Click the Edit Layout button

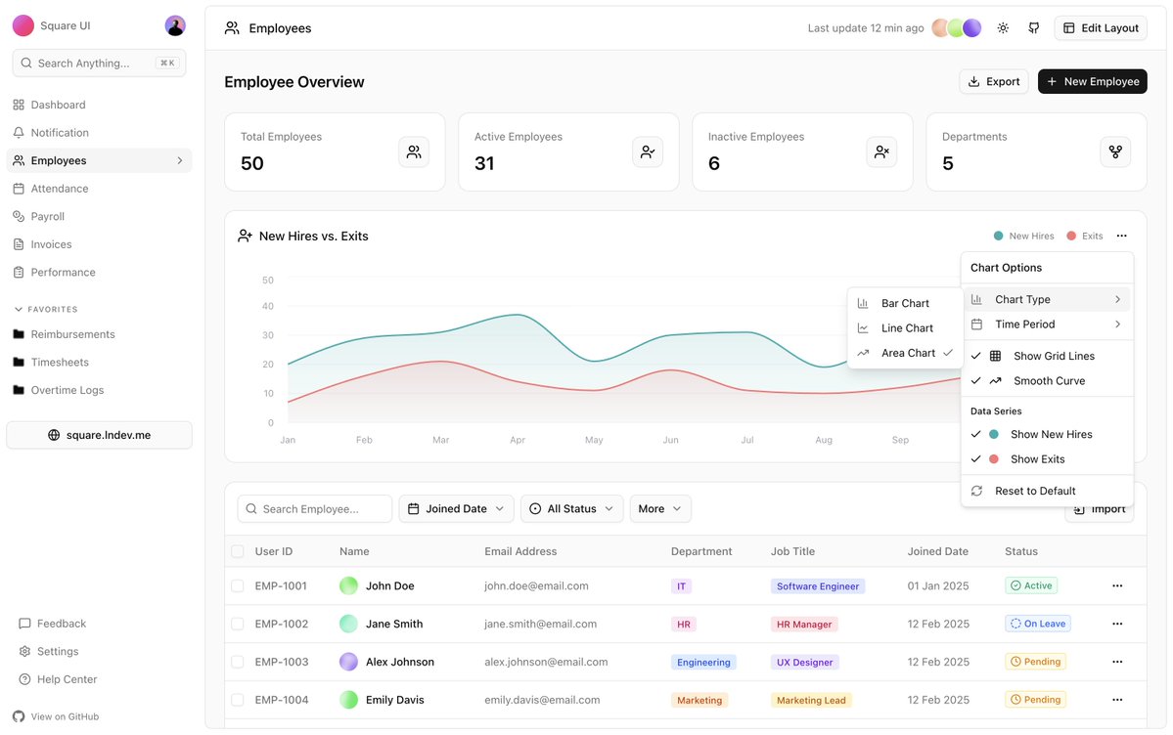1101,27
